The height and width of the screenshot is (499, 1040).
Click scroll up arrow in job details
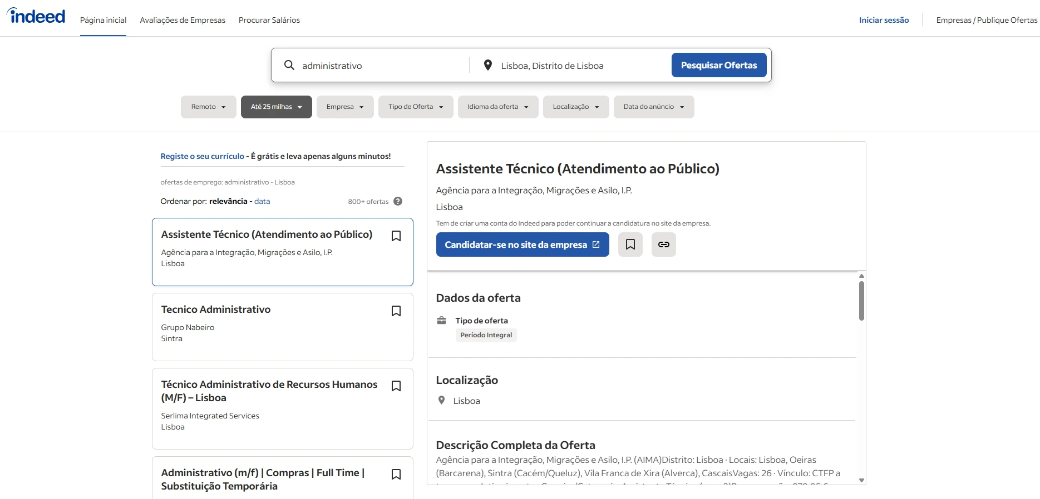point(861,276)
